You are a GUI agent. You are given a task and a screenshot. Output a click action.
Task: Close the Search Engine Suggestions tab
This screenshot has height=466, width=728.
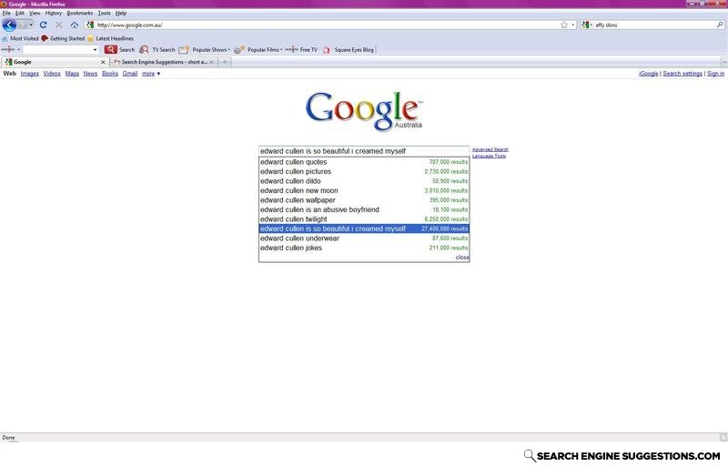point(212,62)
